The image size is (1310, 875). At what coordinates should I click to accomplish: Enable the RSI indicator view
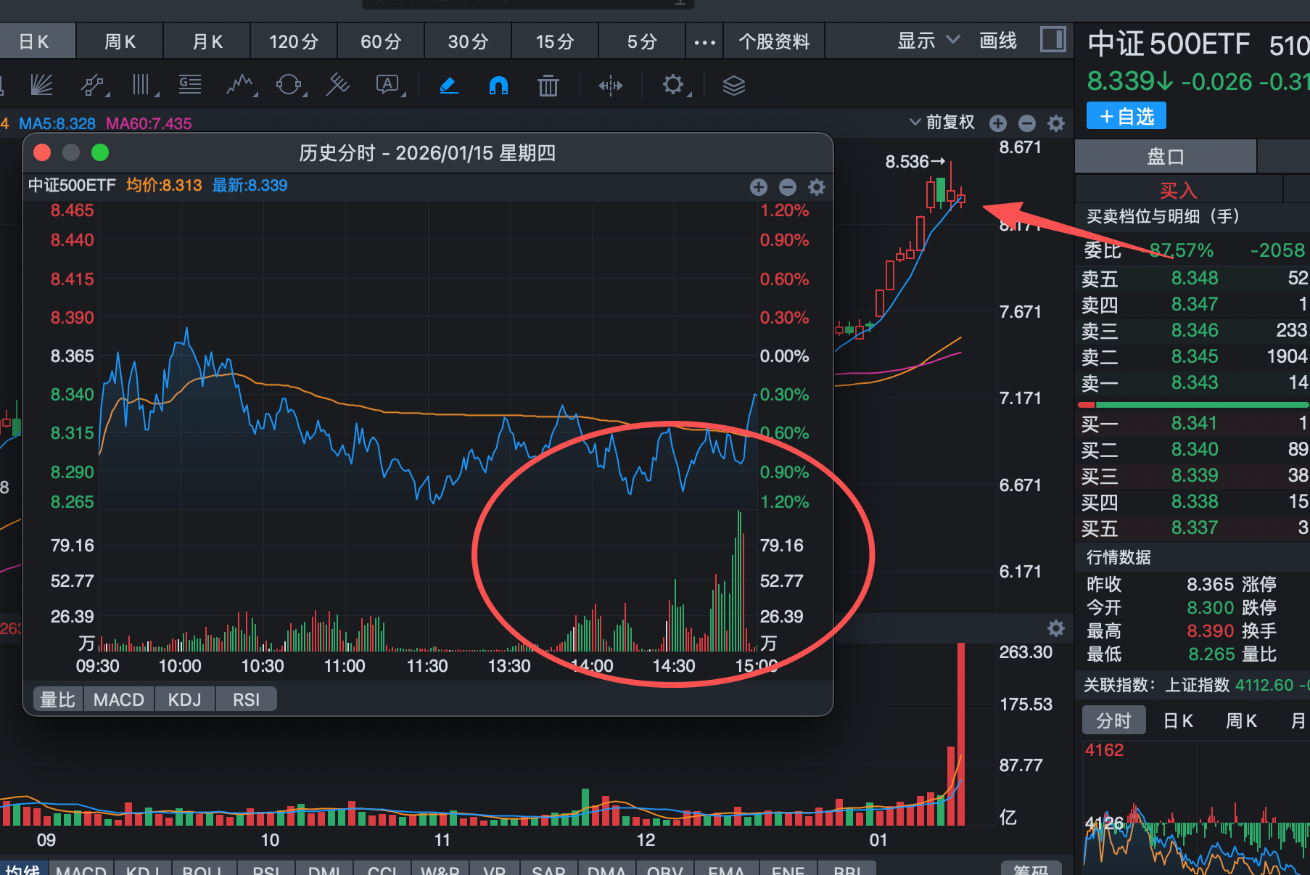(x=246, y=699)
